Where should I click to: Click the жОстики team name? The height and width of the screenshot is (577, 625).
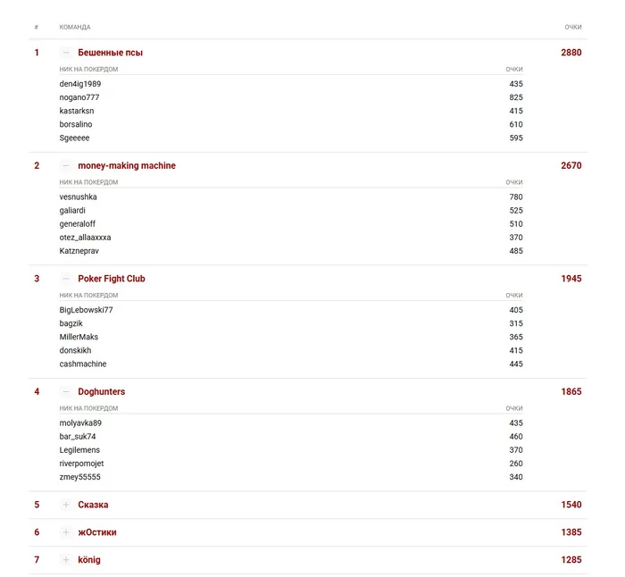pos(96,532)
